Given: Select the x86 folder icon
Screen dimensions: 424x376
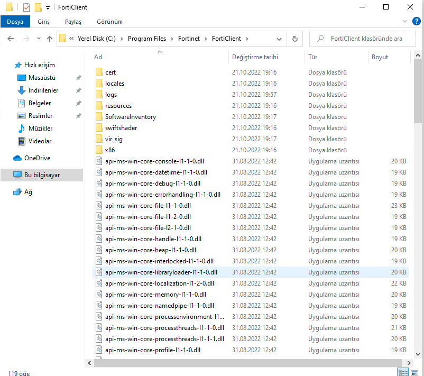Looking at the screenshot, I should click(x=99, y=150).
